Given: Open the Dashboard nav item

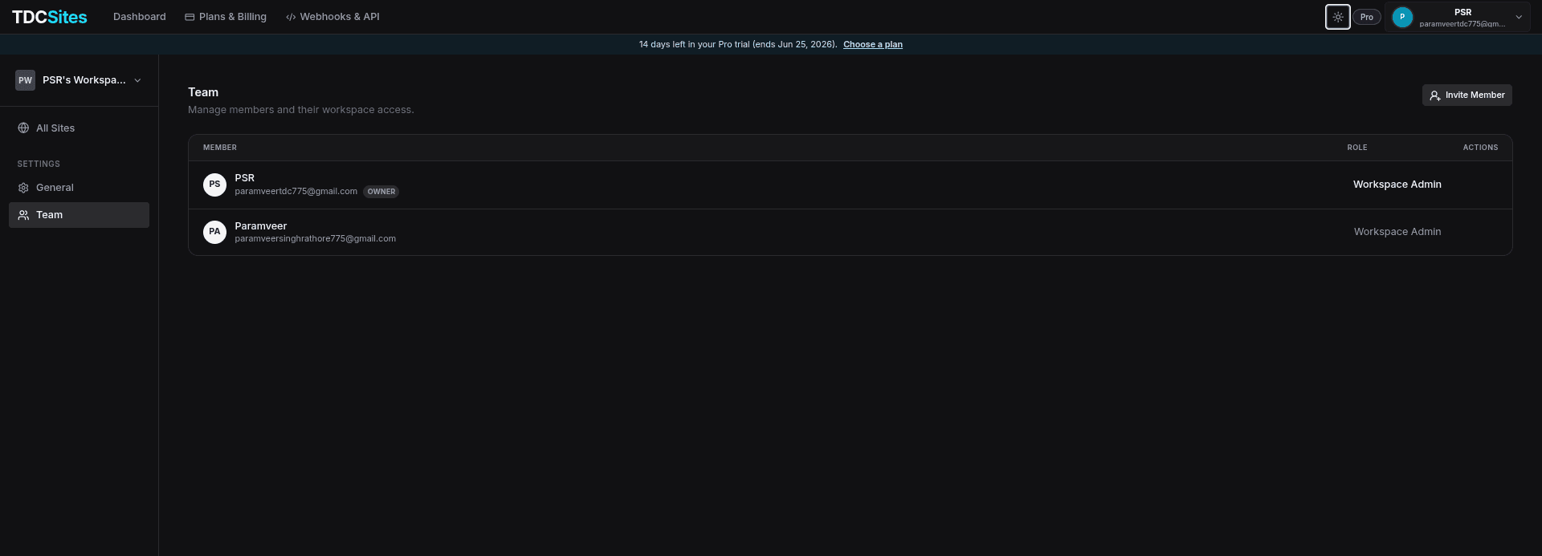Looking at the screenshot, I should tap(140, 17).
